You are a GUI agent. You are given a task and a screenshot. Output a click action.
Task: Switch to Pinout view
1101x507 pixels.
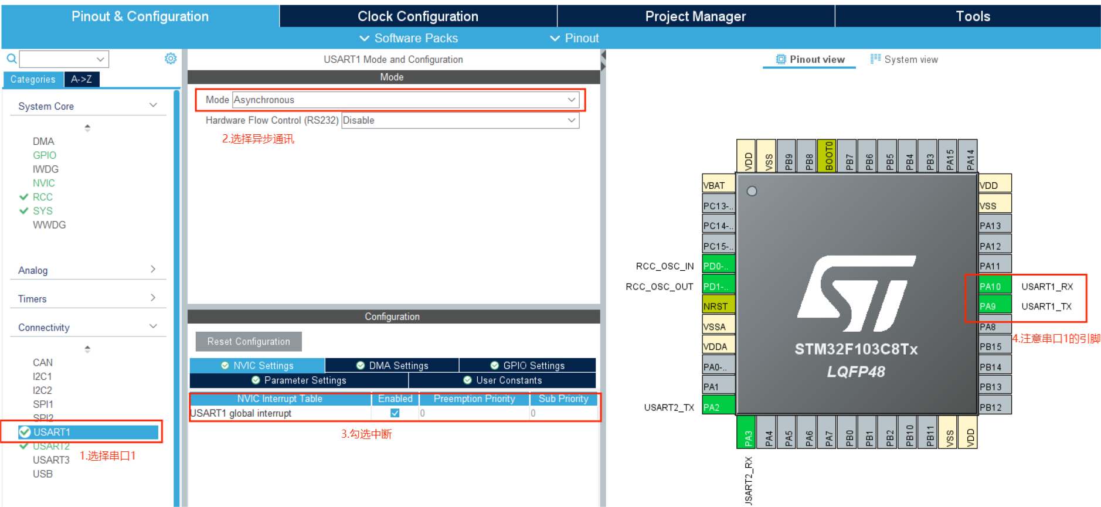[810, 59]
